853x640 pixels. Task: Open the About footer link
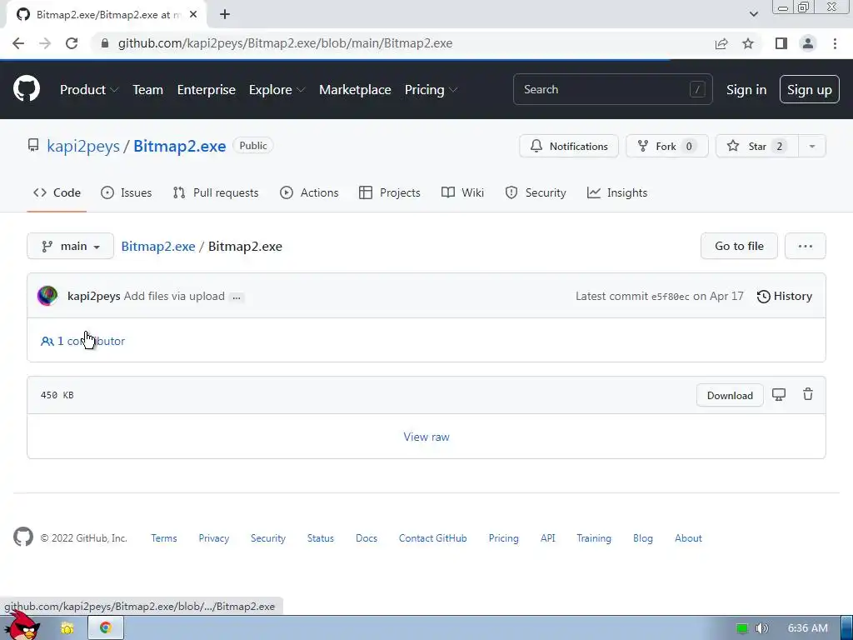click(688, 537)
